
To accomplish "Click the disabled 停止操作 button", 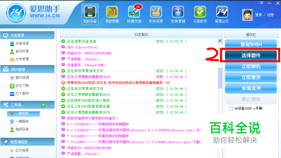I will point(251,99).
